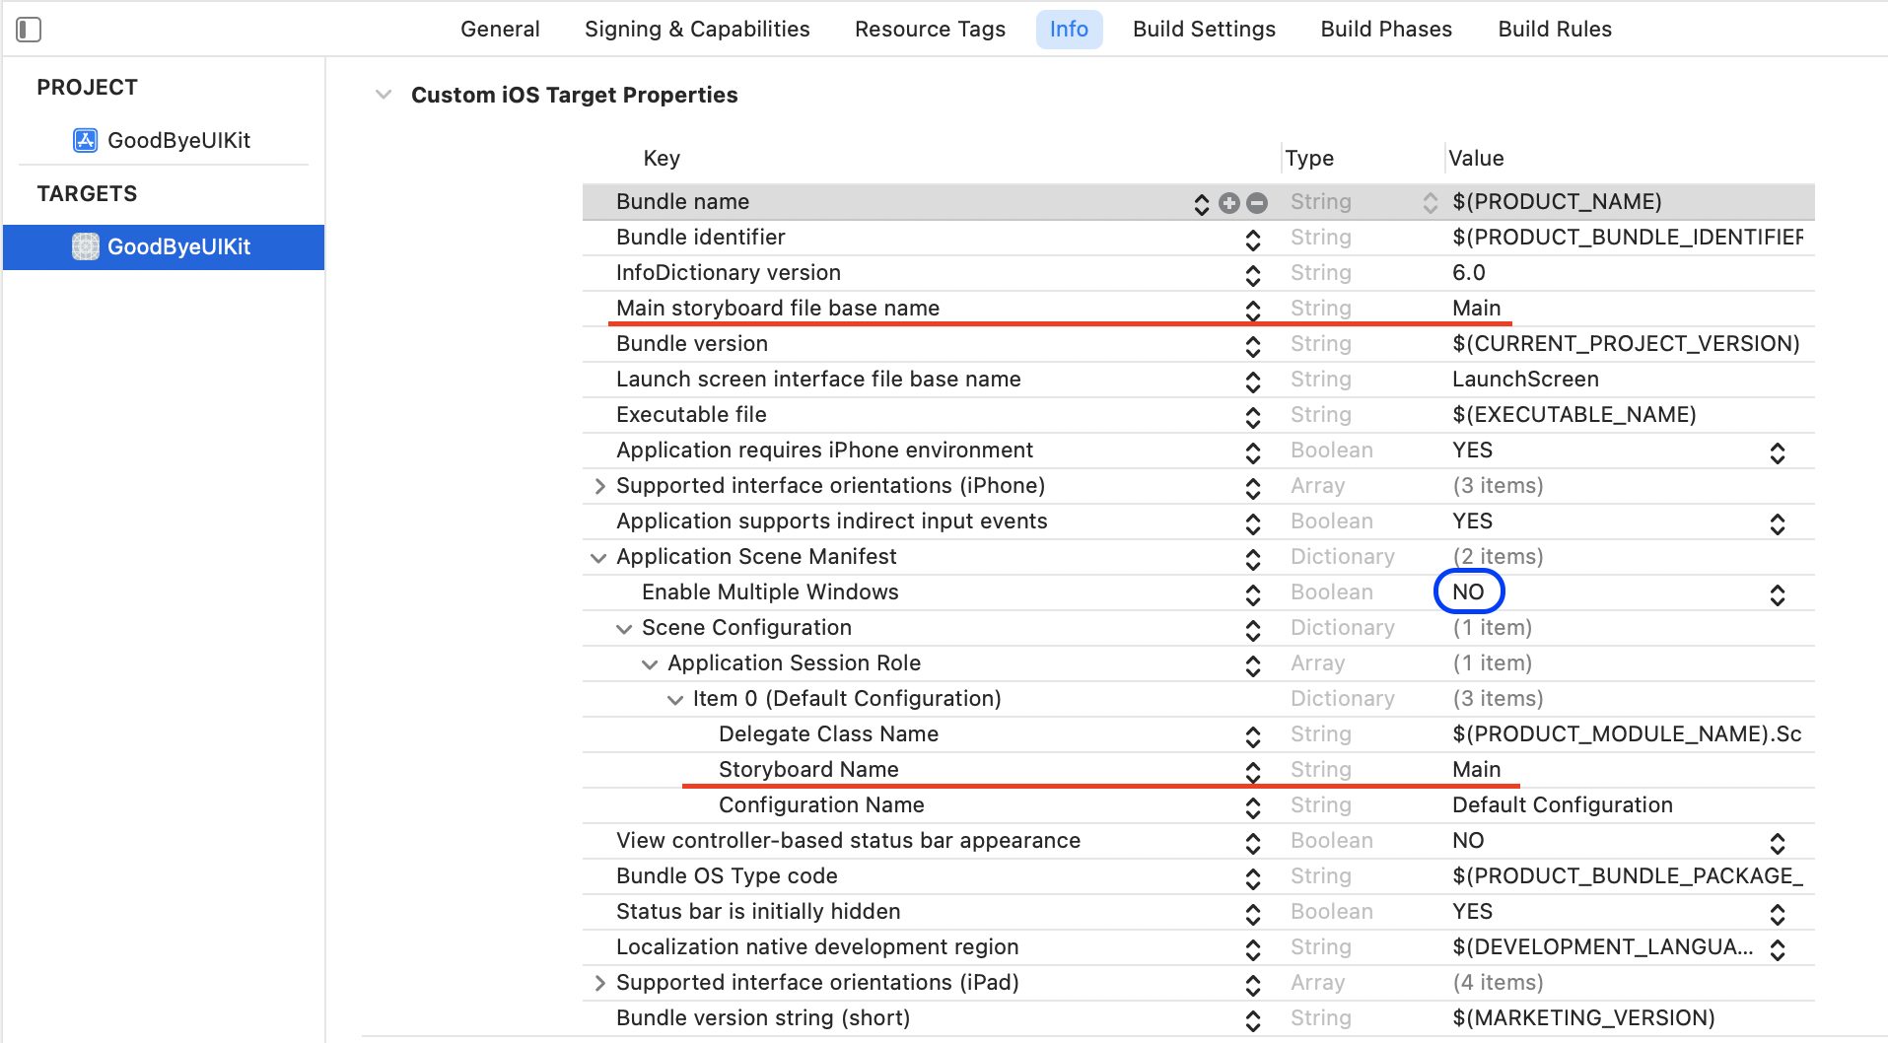Collapse the Scene Configuration dictionary
This screenshot has height=1043, width=1888.
[624, 629]
